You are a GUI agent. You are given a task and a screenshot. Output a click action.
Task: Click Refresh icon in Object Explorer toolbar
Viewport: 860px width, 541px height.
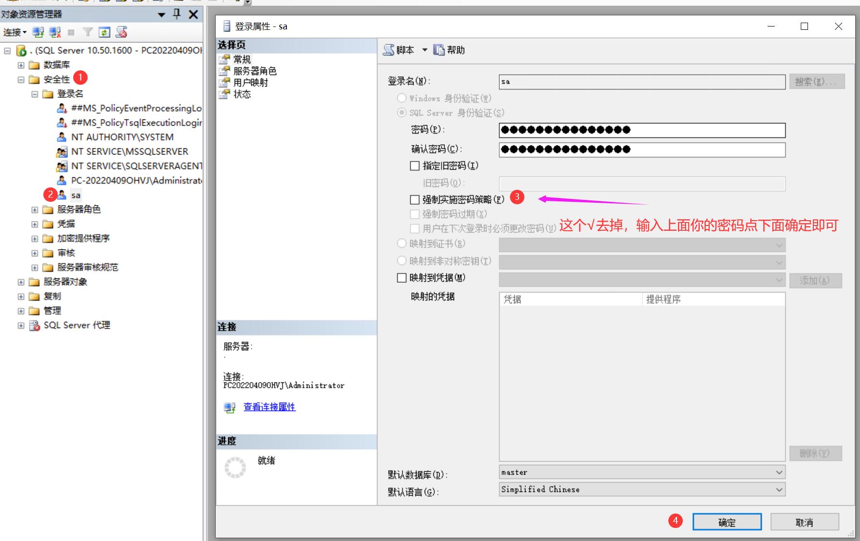coord(104,32)
